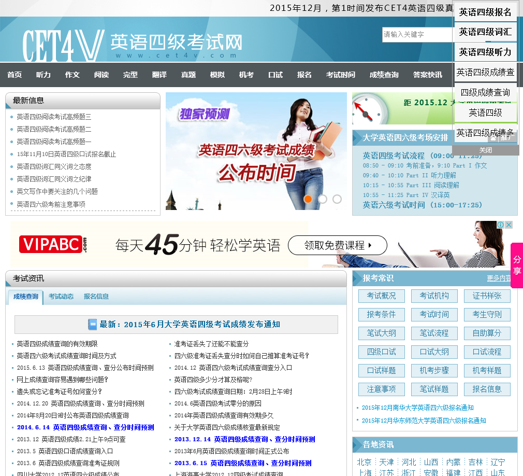Click the 领取免费课程 button
The width and height of the screenshot is (523, 476).
[x=338, y=245]
